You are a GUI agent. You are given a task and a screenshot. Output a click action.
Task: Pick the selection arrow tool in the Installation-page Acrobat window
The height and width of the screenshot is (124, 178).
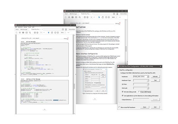point(99,17)
